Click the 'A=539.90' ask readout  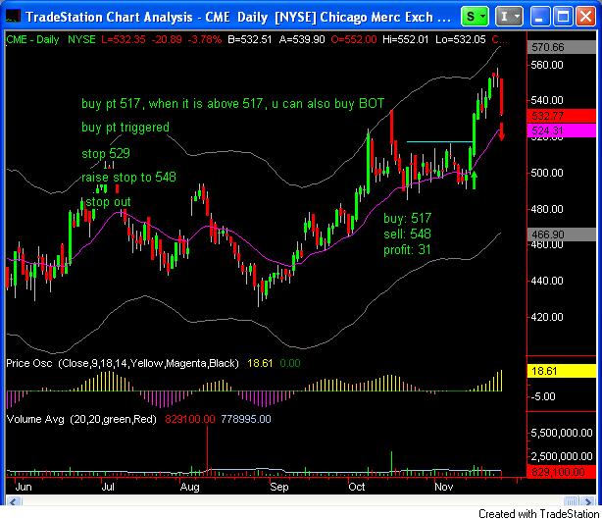(x=302, y=39)
